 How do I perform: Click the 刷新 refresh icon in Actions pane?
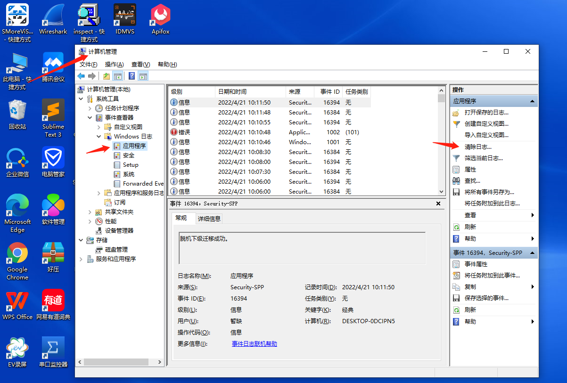click(x=457, y=226)
